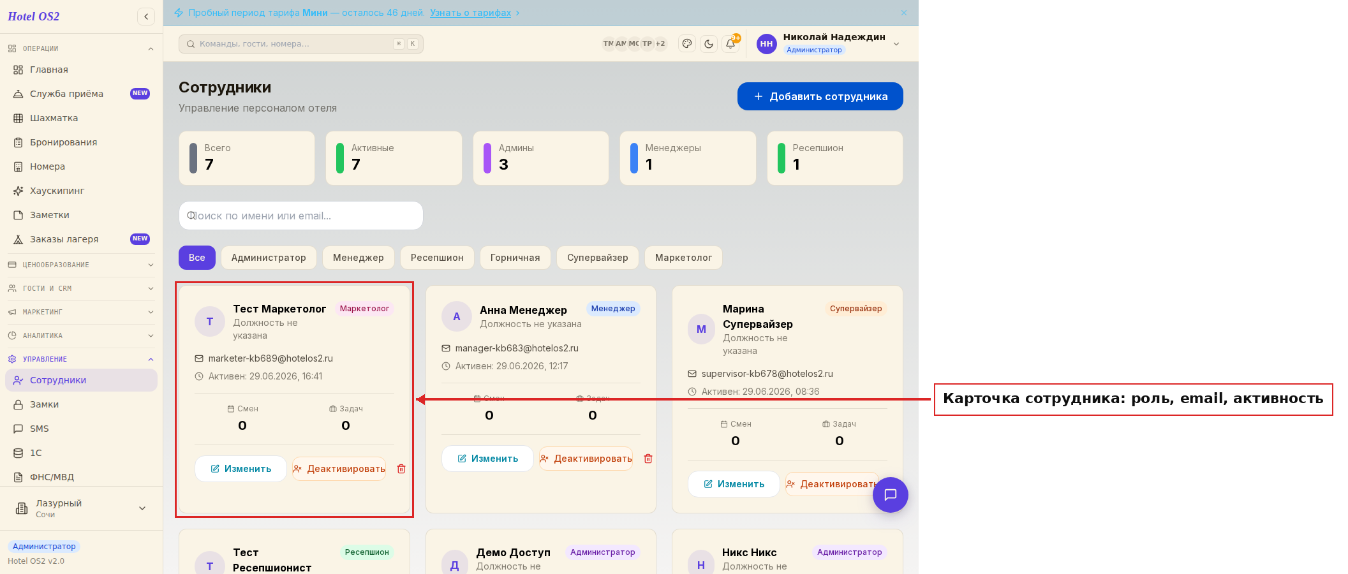Expand the Аналитика sidebar section
This screenshot has height=574, width=1348.
pyautogui.click(x=81, y=335)
